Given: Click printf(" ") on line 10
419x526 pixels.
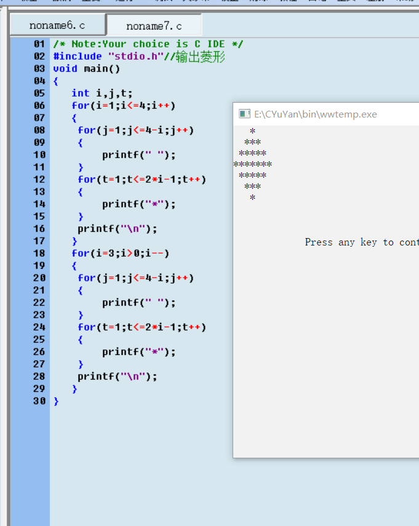Looking at the screenshot, I should click(x=139, y=155).
